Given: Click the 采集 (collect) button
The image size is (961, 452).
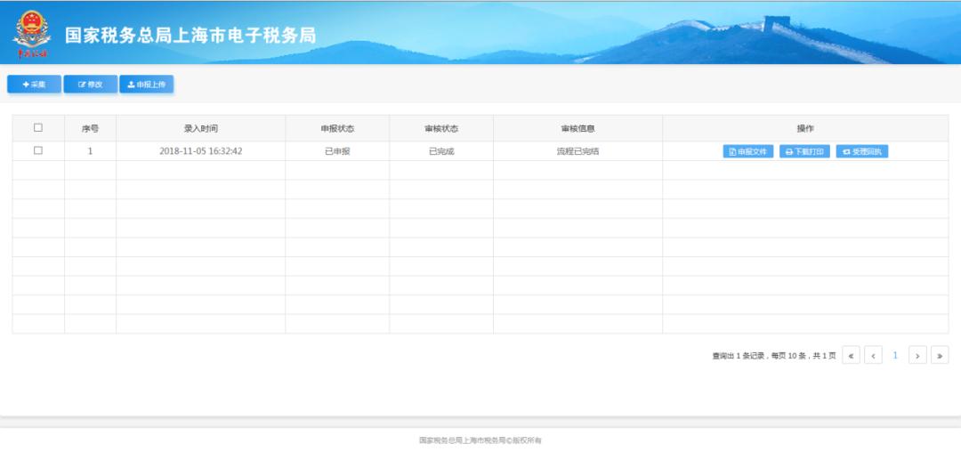Looking at the screenshot, I should tap(35, 85).
